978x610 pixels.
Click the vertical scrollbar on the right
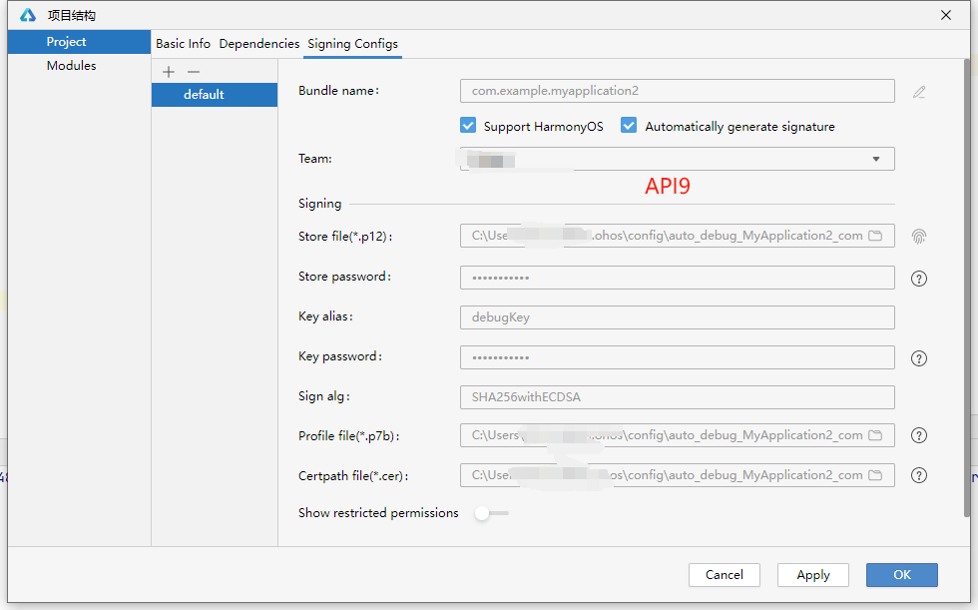coord(967,287)
